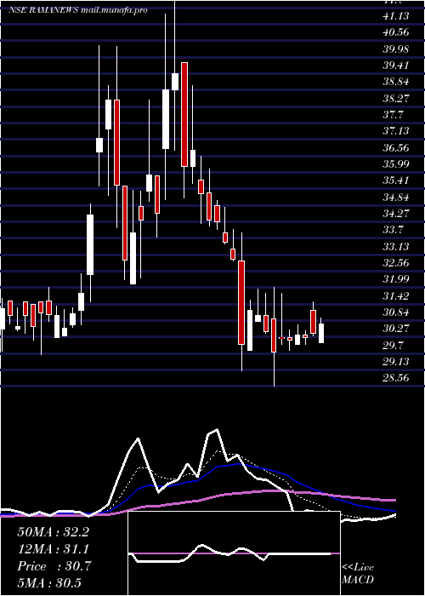Click inside the MACD mini chart panel

coord(234,553)
